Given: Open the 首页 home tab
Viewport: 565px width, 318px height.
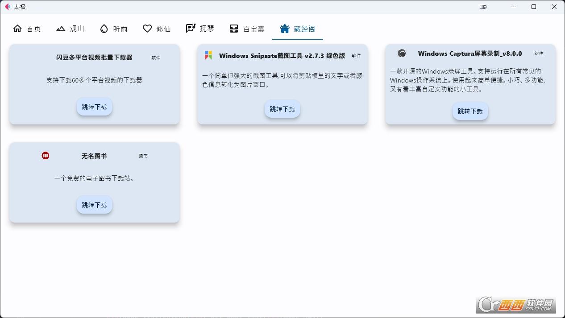Looking at the screenshot, I should 27,29.
